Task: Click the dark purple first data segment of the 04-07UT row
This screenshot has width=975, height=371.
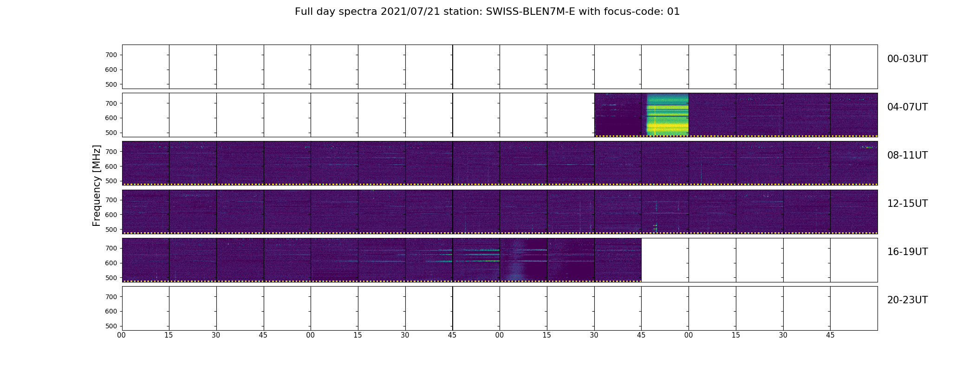Action: point(618,115)
